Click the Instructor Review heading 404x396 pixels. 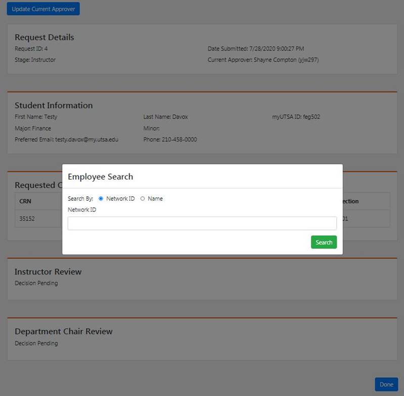click(x=48, y=272)
